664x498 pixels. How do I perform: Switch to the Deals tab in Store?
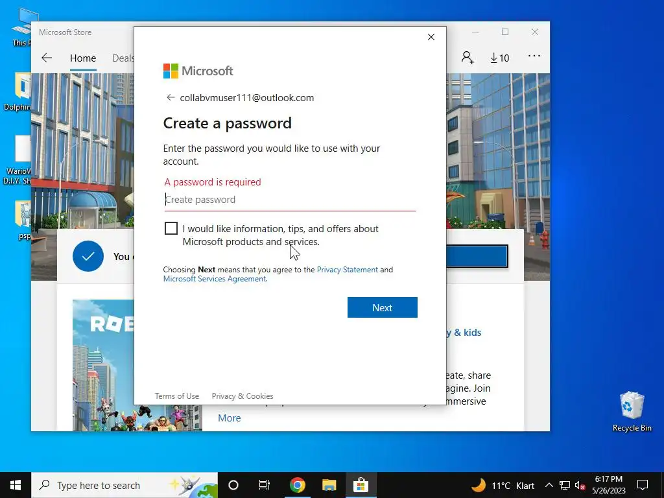click(x=123, y=58)
